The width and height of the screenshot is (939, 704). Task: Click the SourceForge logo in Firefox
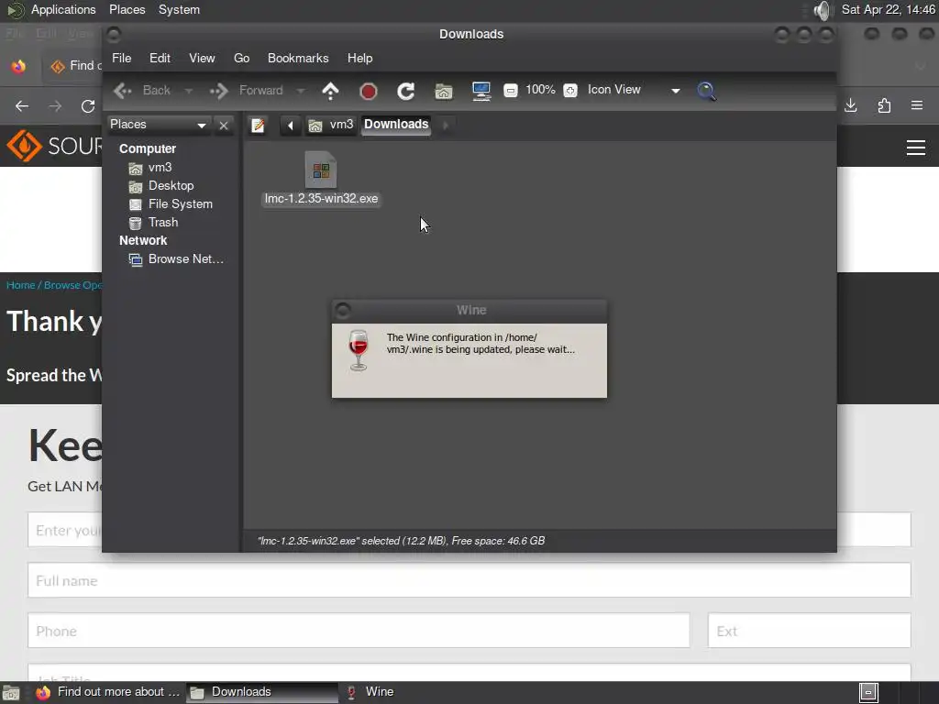click(x=54, y=146)
